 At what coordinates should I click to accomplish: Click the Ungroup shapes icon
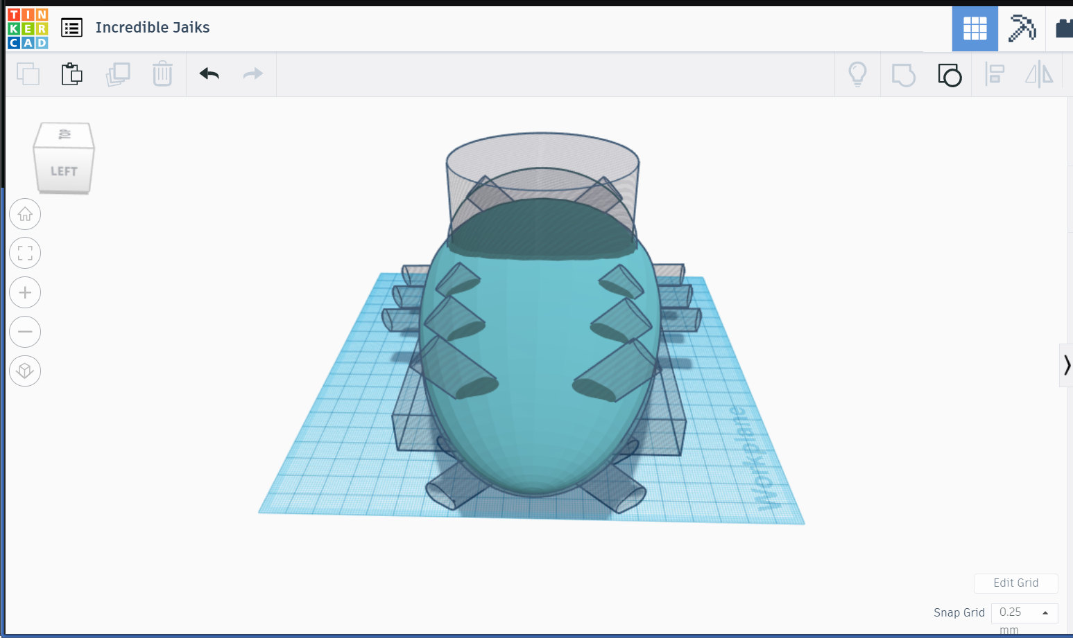click(950, 74)
